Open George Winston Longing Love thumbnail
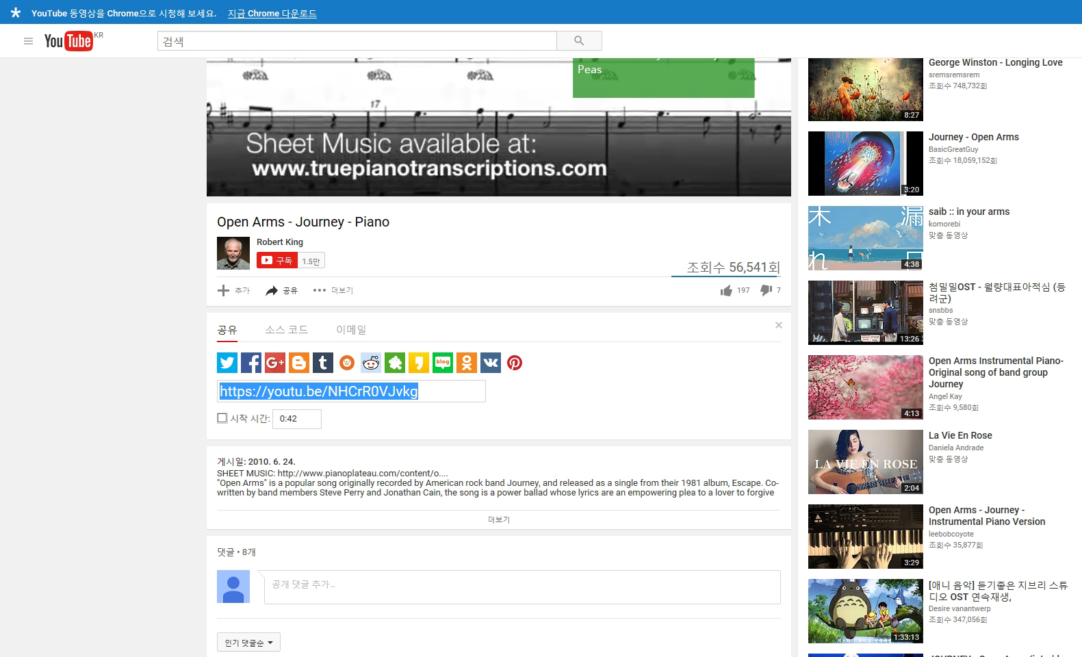 coord(866,90)
